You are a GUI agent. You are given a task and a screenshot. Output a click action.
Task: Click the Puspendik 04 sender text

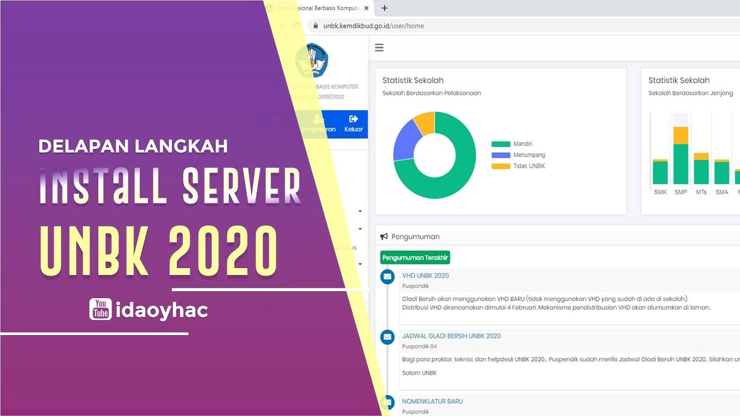[x=419, y=347]
